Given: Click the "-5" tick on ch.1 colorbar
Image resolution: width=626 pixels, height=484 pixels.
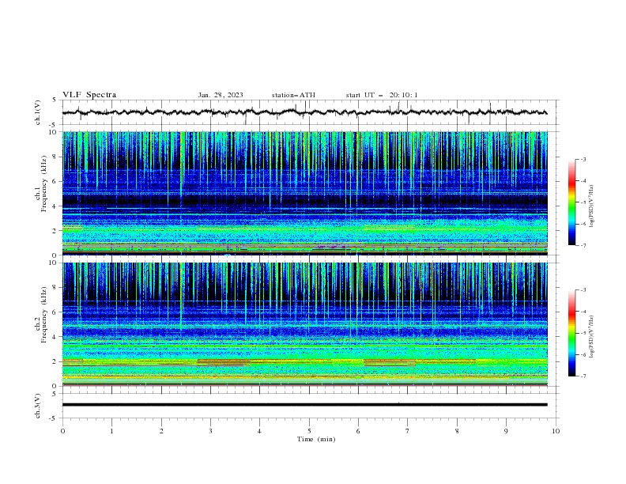Looking at the screenshot, I should 583,202.
